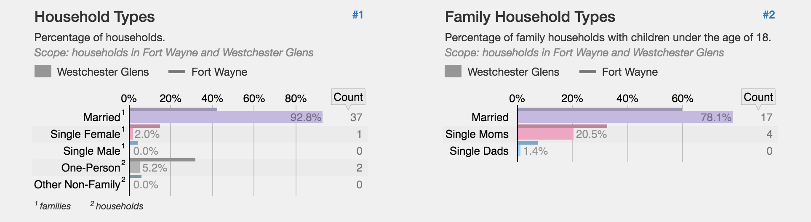Select the Other Non-Family row label
This screenshot has height=222, width=811.
coord(77,185)
